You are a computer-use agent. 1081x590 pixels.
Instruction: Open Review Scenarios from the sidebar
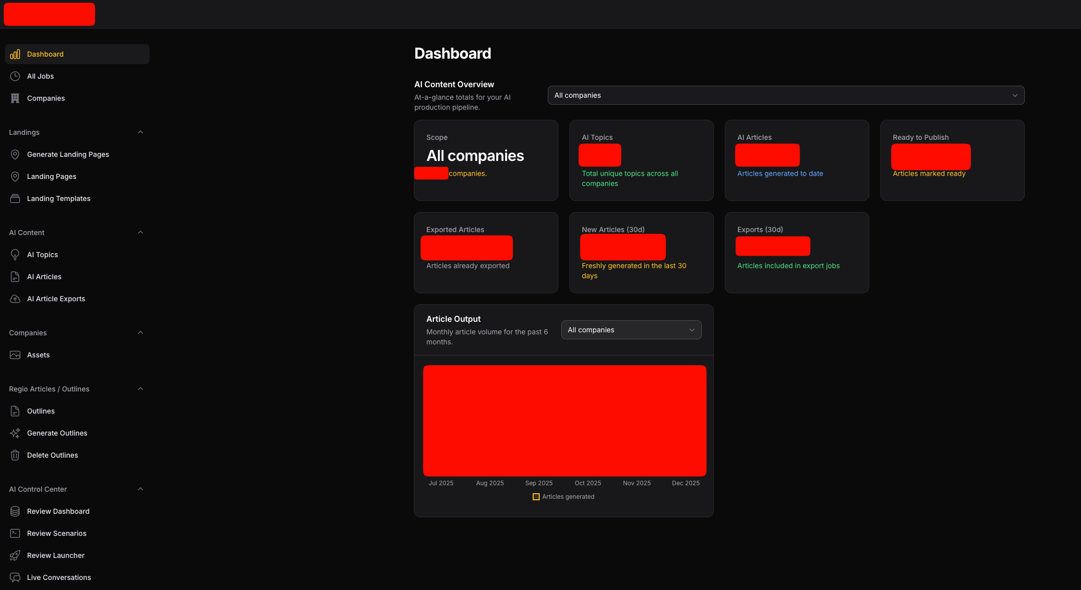tap(56, 533)
